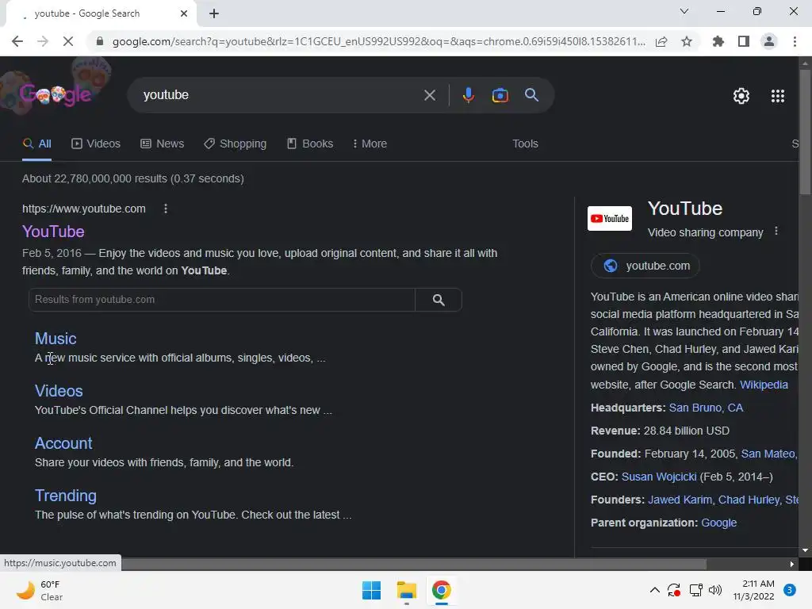The width and height of the screenshot is (812, 609).
Task: Open Google parent organization link
Action: (718, 523)
